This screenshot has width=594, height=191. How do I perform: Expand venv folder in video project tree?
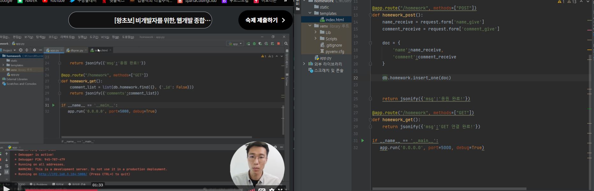click(x=3, y=70)
